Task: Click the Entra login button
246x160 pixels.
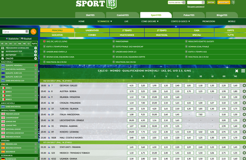Action: pos(211,2)
